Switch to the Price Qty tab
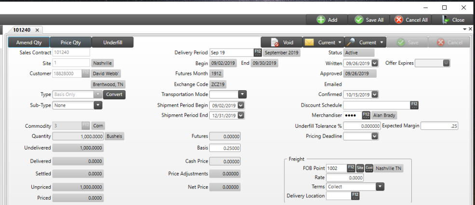 pos(70,42)
